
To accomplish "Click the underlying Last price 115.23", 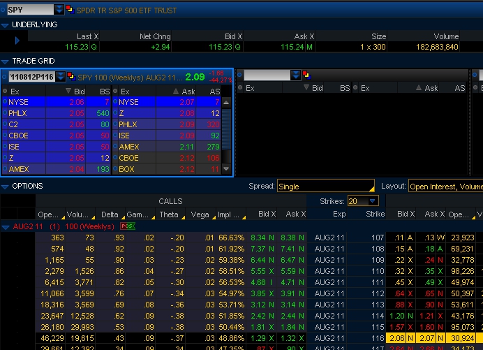I will tap(77, 47).
